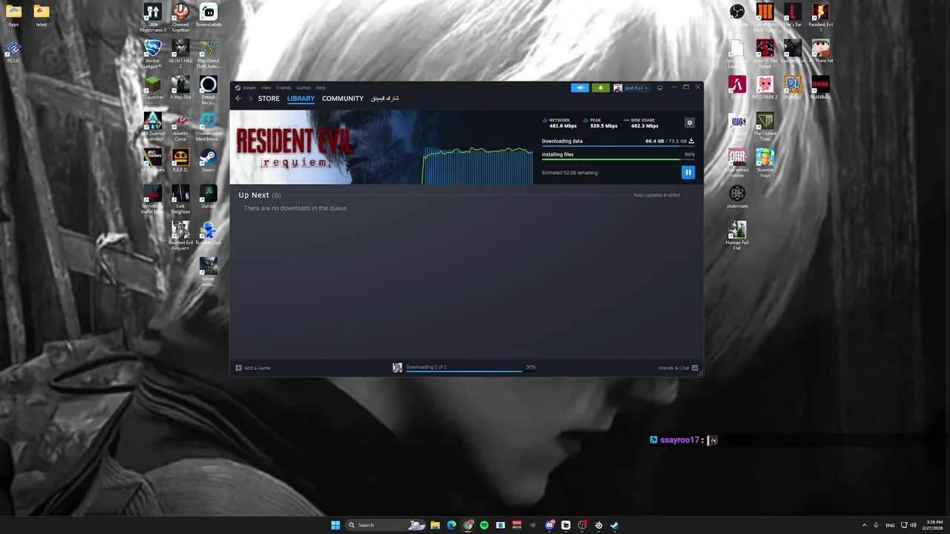Switch to the LIBRARY tab
The image size is (950, 534).
tap(301, 99)
